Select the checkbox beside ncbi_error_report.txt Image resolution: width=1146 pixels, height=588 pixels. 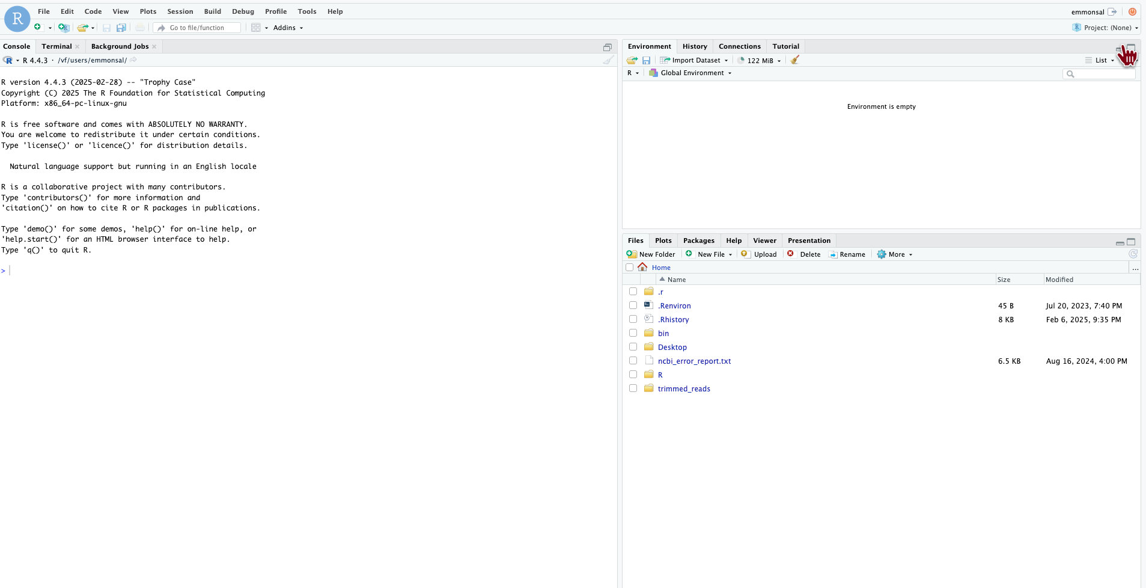633,360
